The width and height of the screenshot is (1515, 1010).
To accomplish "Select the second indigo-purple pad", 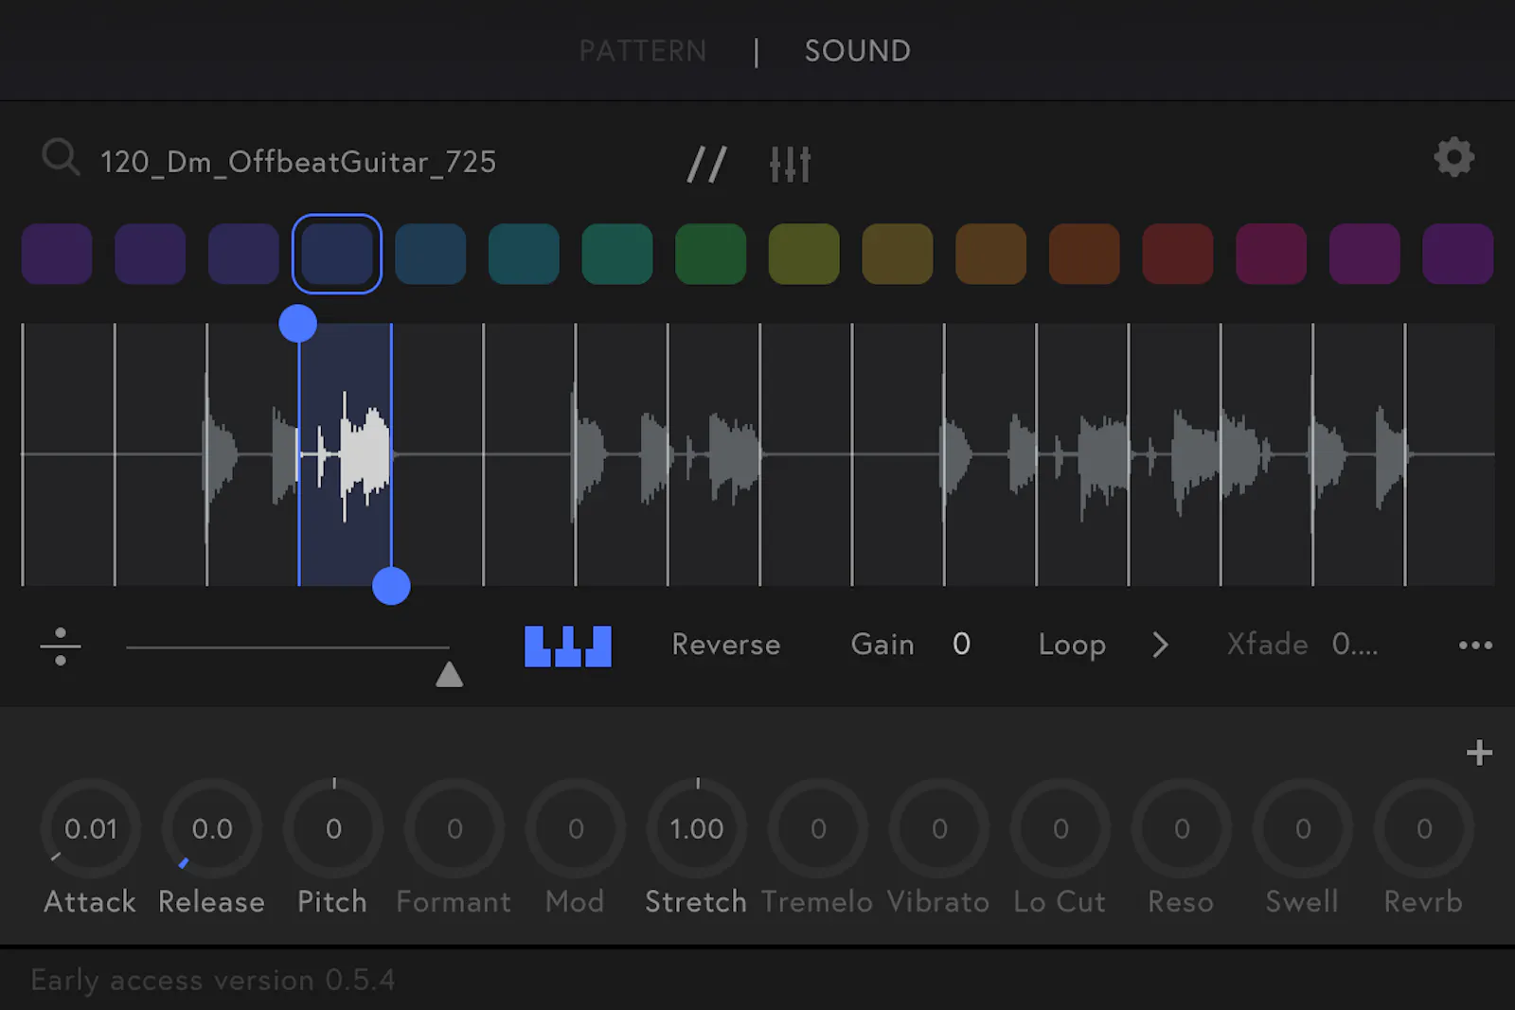I will [150, 254].
